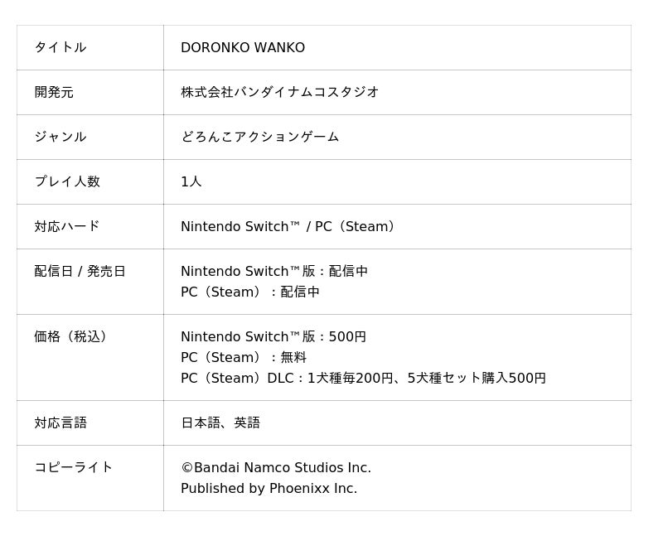Click the Nintendo Switch版:配信中 line
663x536 pixels.
tap(274, 272)
